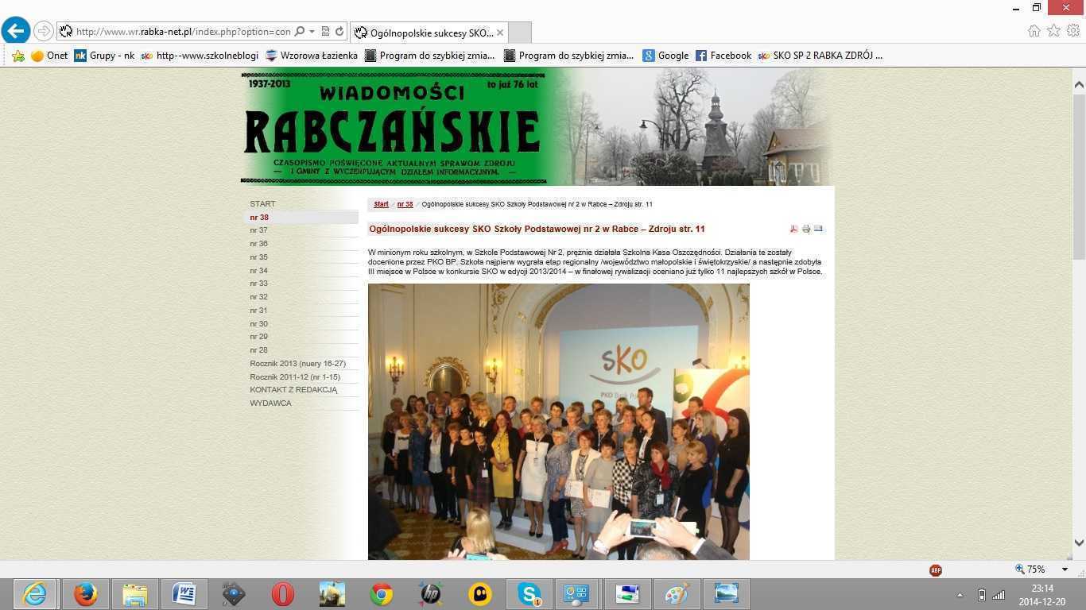Select 'nr 36' in the side menu
Screen dimensions: 1086x610
(x=259, y=244)
